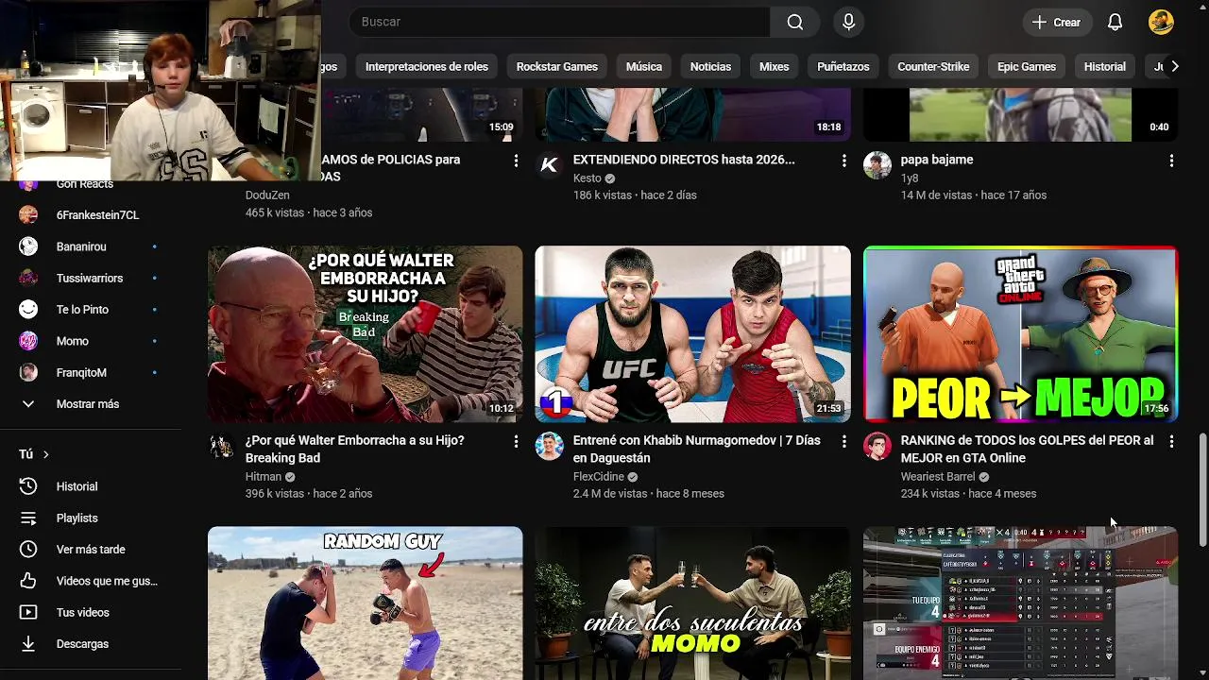Play the Khabib UFC training thumbnail
The width and height of the screenshot is (1209, 680).
[692, 334]
